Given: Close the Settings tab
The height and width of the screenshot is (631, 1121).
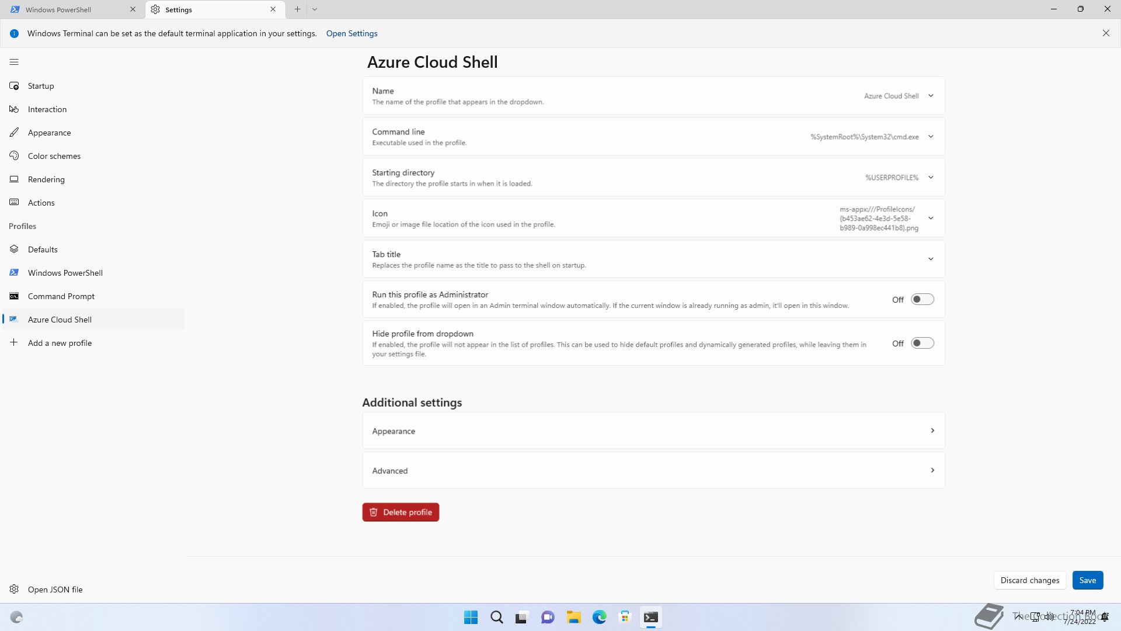Looking at the screenshot, I should tap(273, 9).
